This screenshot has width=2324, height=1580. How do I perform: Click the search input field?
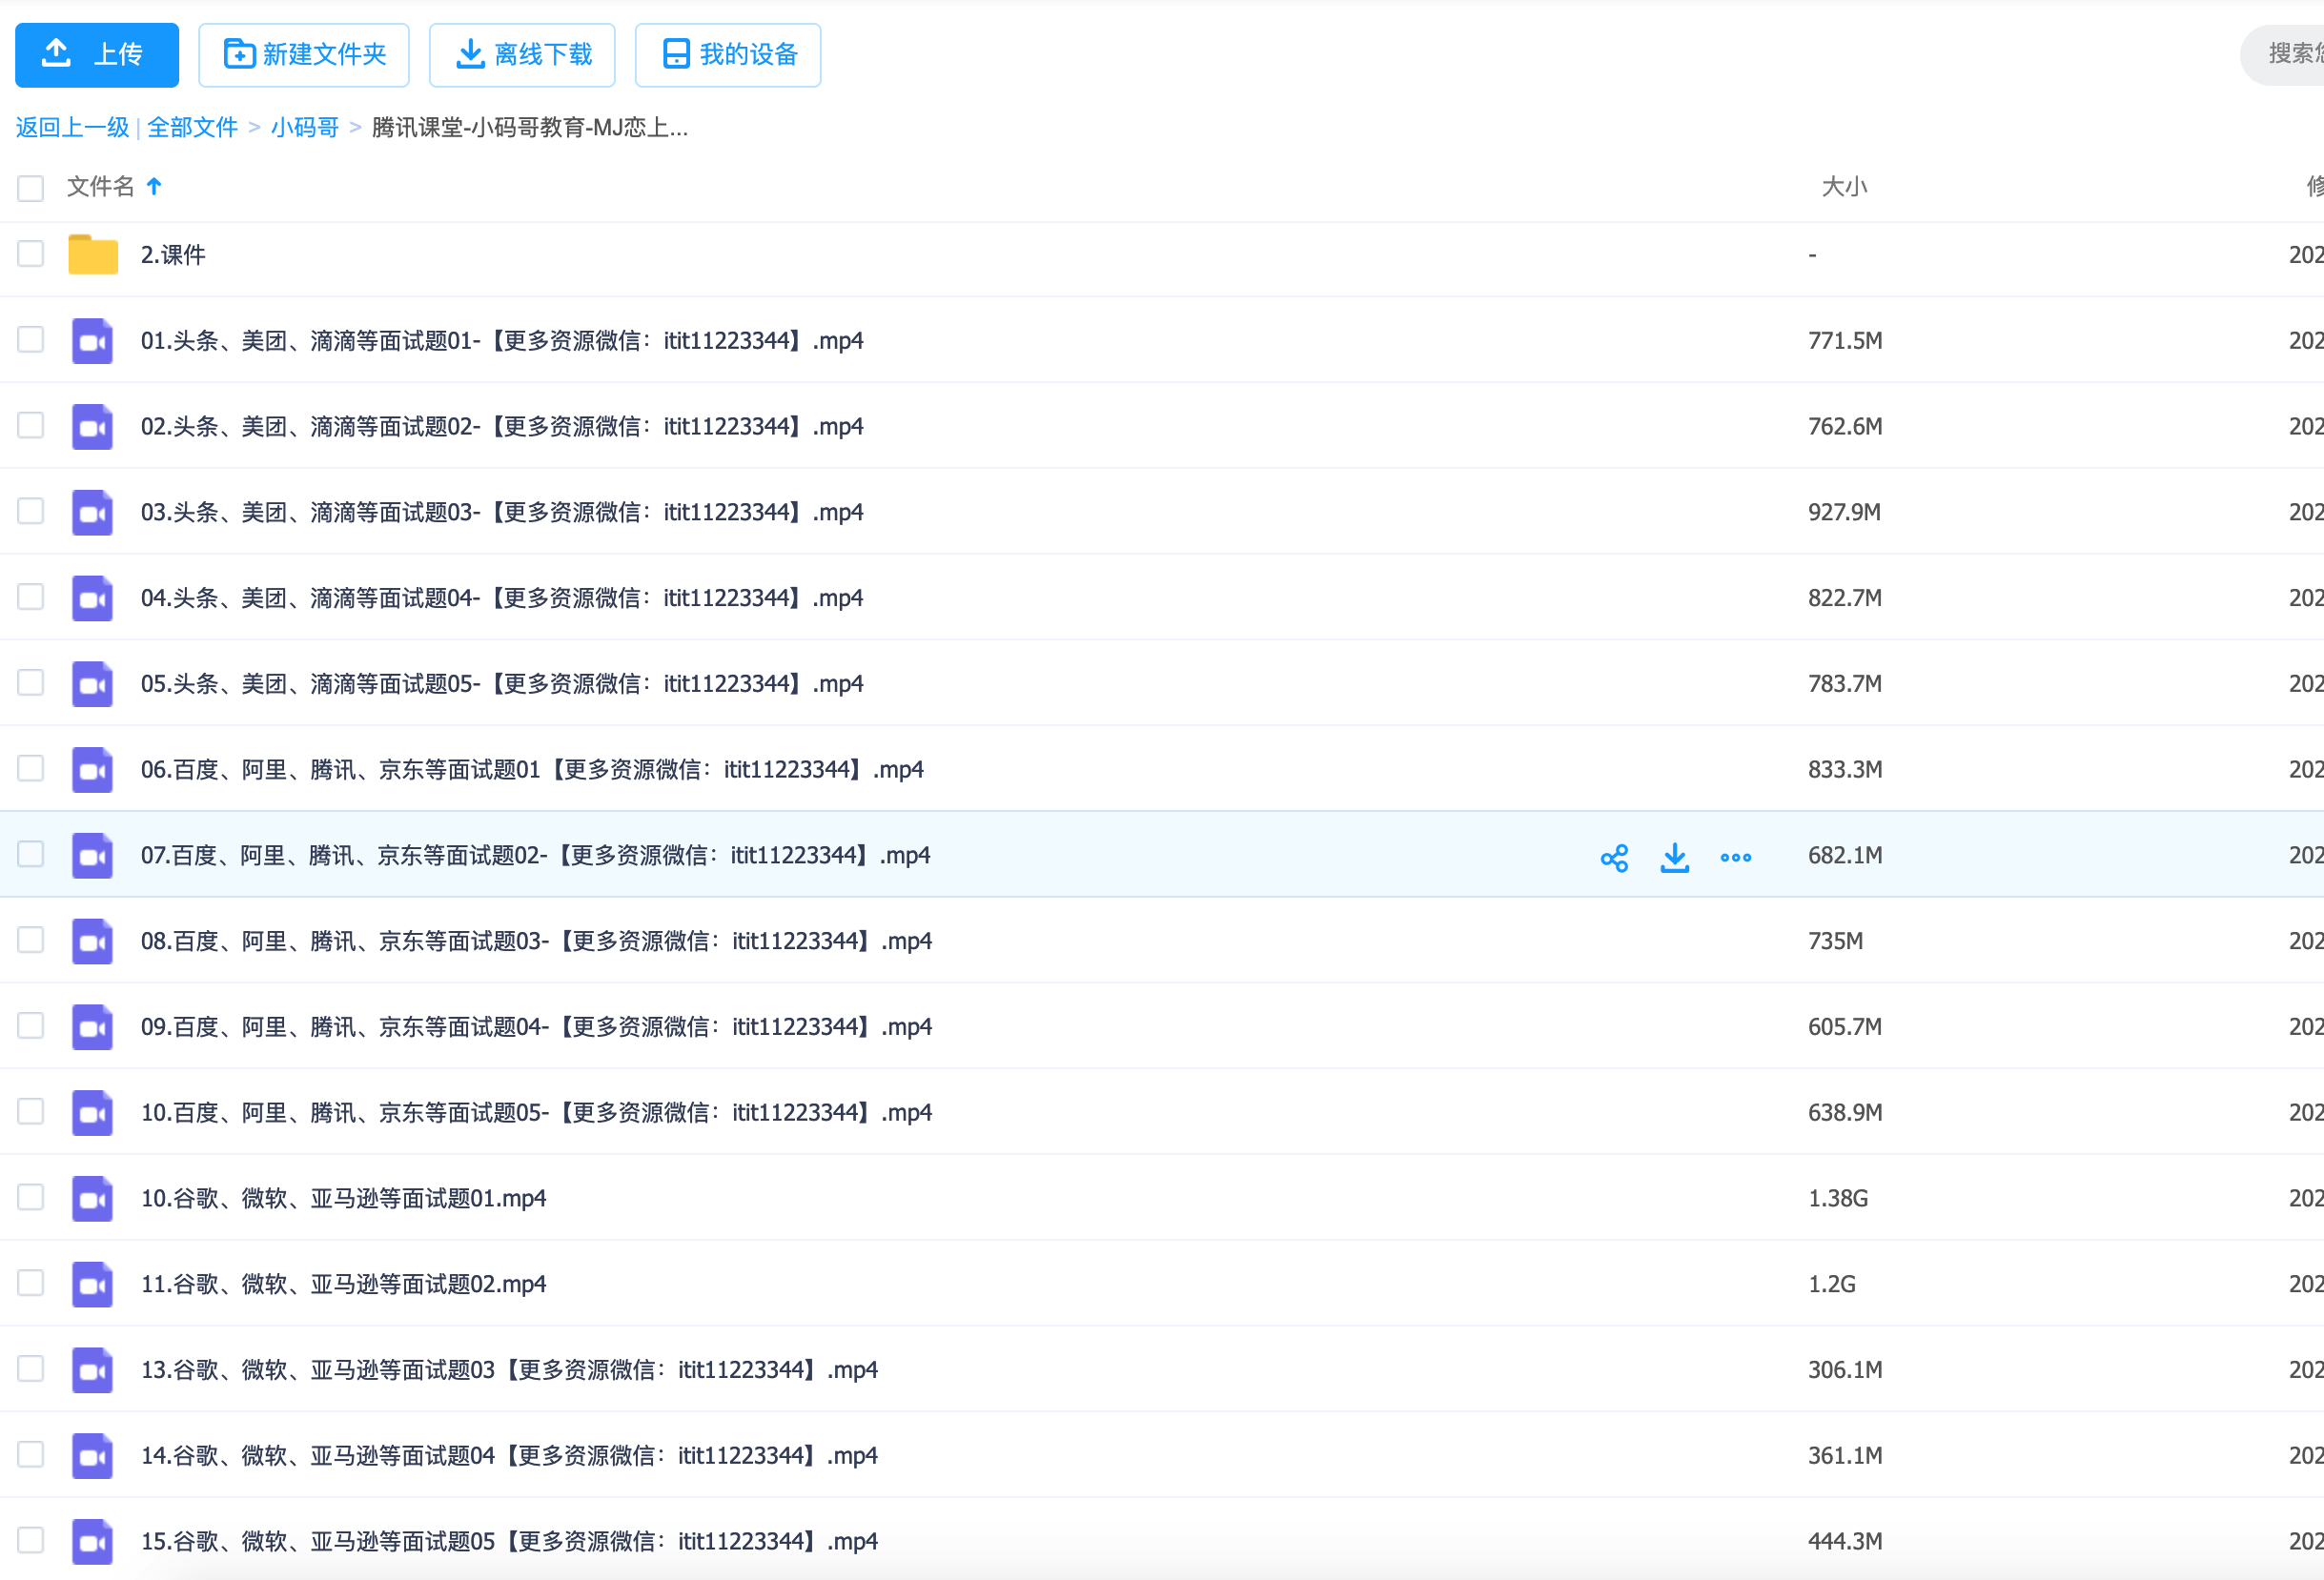point(2292,55)
